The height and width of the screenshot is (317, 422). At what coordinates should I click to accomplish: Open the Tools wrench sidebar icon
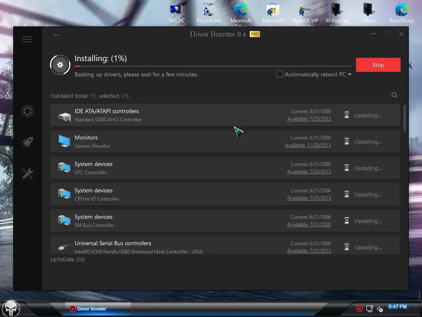[28, 174]
